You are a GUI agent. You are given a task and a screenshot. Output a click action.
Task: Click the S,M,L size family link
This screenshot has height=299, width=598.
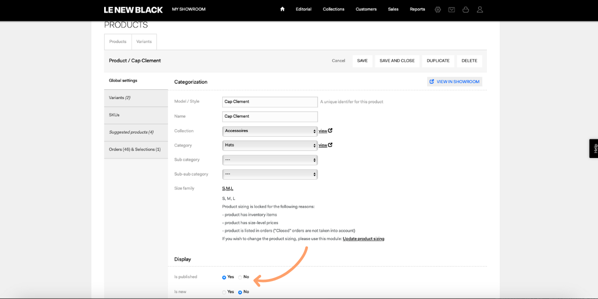coord(228,188)
